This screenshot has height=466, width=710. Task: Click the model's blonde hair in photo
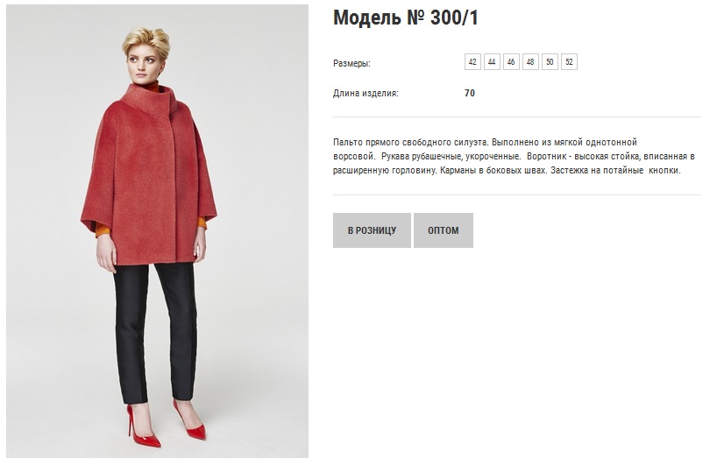146,42
